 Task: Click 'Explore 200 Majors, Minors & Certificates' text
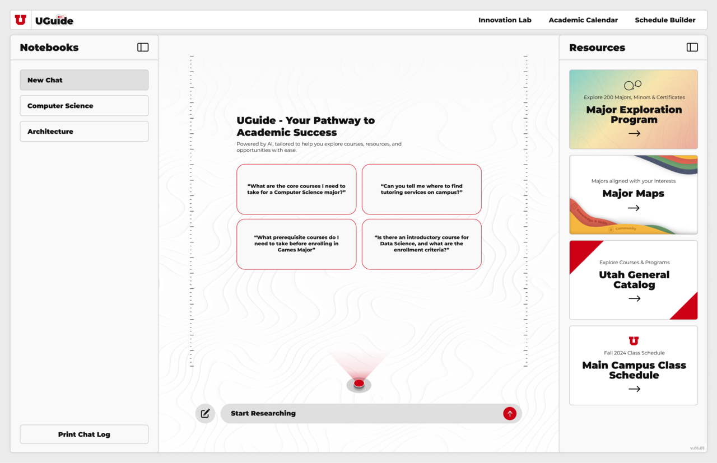click(634, 97)
